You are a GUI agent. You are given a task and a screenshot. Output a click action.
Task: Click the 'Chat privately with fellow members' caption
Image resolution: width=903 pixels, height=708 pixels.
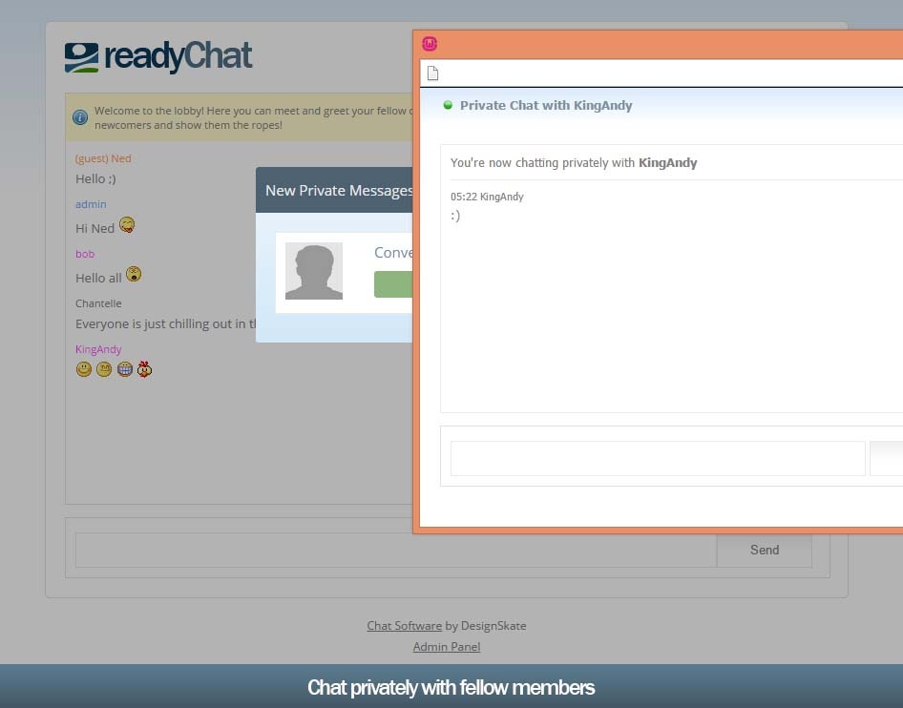click(x=451, y=687)
